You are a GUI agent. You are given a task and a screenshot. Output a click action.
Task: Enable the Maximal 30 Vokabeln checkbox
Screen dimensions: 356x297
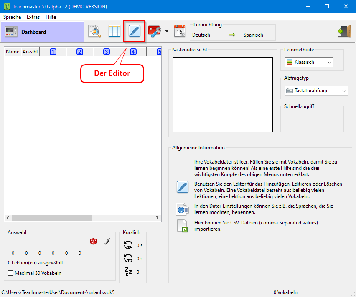[x=11, y=273]
